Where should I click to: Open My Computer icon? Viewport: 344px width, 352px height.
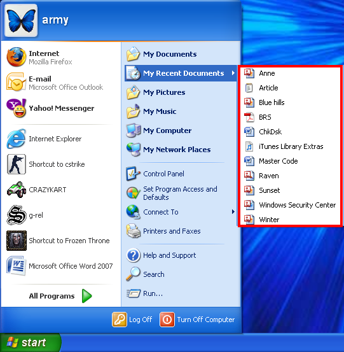pos(134,130)
